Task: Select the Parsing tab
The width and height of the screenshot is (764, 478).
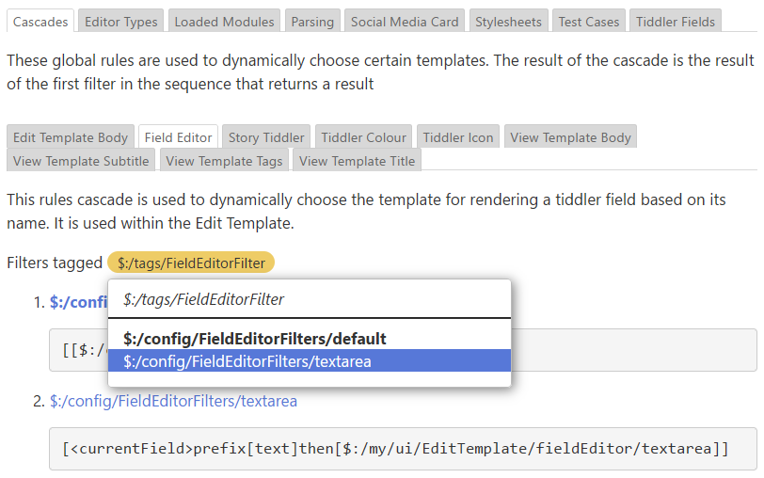Action: point(311,22)
